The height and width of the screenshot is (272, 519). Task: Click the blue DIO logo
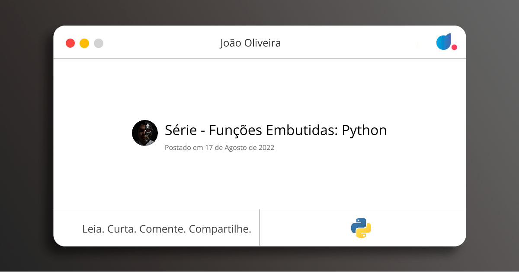[x=444, y=42]
